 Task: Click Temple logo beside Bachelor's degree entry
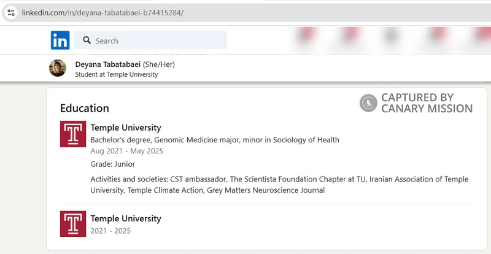pyautogui.click(x=73, y=134)
